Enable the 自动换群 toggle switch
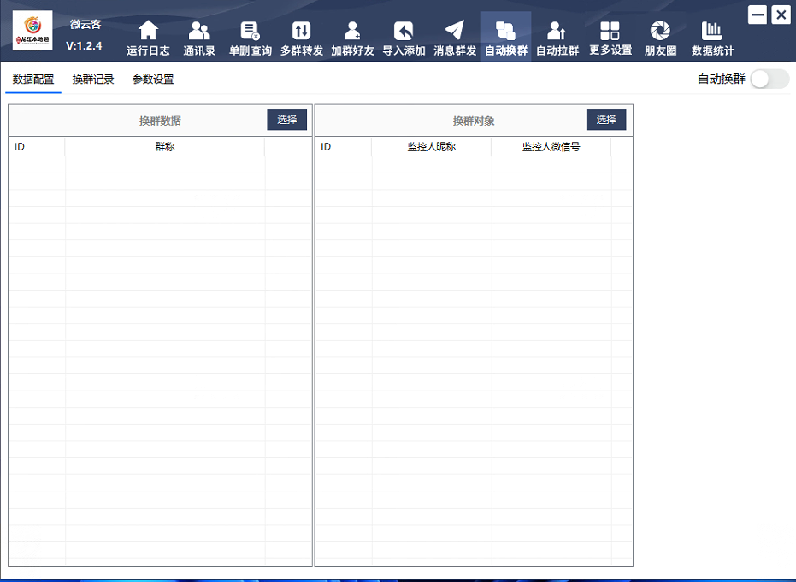The height and width of the screenshot is (582, 796). pyautogui.click(x=769, y=79)
